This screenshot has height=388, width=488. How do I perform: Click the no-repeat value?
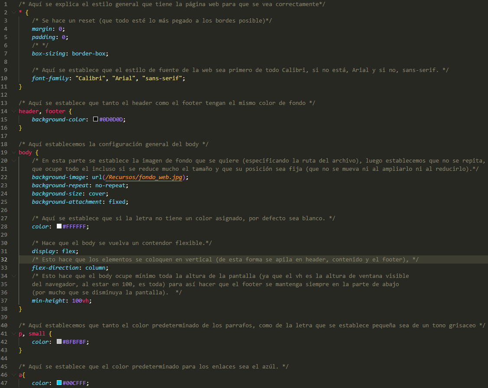[x=110, y=185]
